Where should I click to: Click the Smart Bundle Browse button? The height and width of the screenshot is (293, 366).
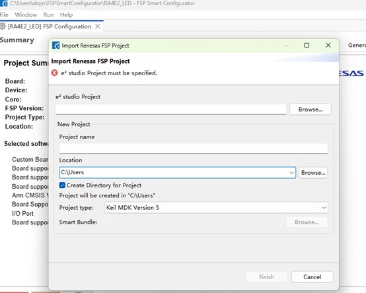(307, 222)
